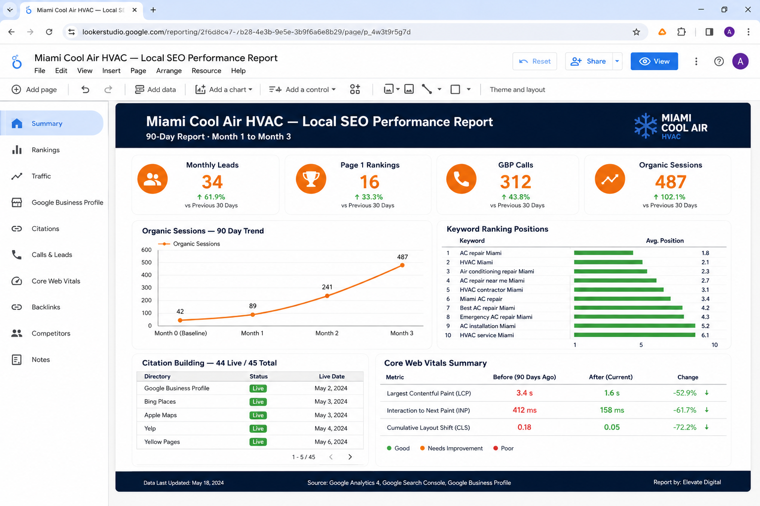The height and width of the screenshot is (506, 760).
Task: Click the Monthly Leads people icon
Action: point(152,179)
